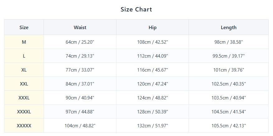
Task: Click the XXXXX size row label
Action: [x=24, y=125]
